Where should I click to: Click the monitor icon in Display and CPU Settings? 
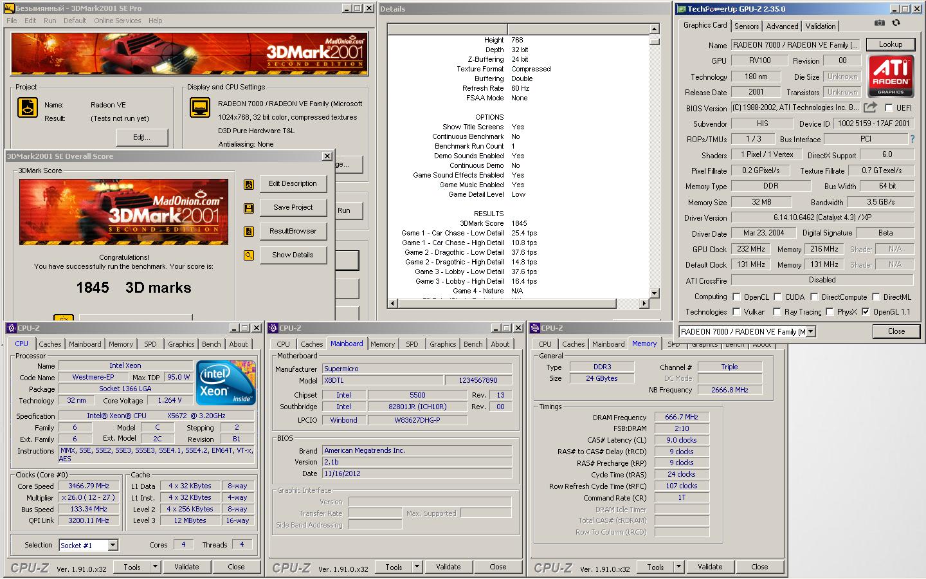coord(200,107)
